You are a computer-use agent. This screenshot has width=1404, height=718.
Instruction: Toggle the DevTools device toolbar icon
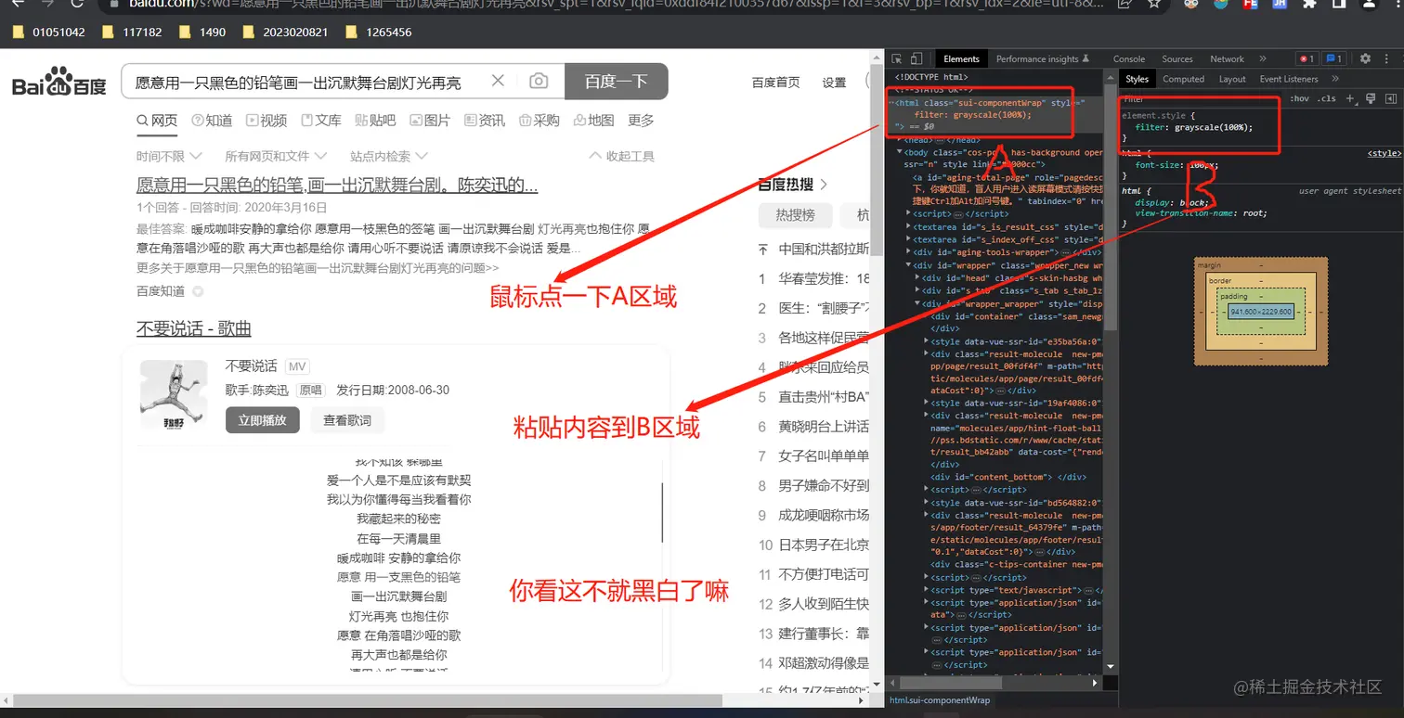pyautogui.click(x=916, y=58)
